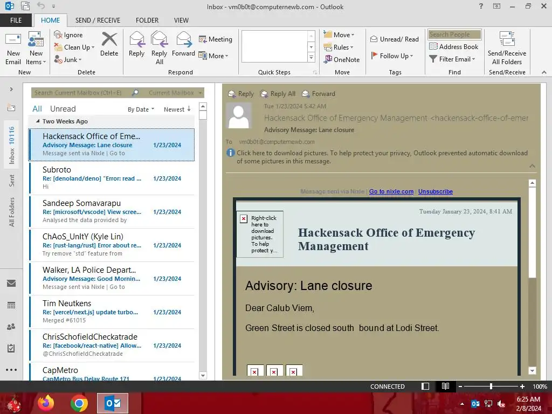Expand the Quick Steps gallery
552x414 pixels.
point(311,57)
